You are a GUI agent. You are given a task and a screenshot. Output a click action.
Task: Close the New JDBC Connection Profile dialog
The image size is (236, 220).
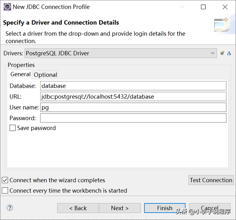coord(225,7)
